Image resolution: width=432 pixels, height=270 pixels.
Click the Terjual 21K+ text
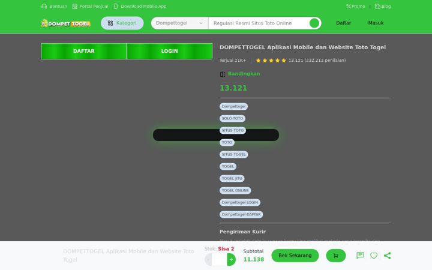tap(233, 61)
